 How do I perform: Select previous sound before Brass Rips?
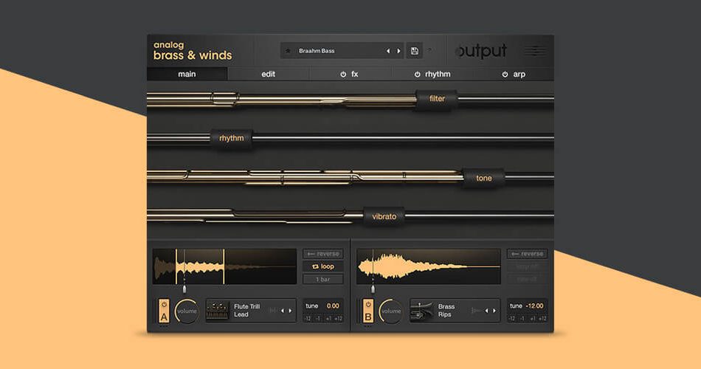point(485,311)
